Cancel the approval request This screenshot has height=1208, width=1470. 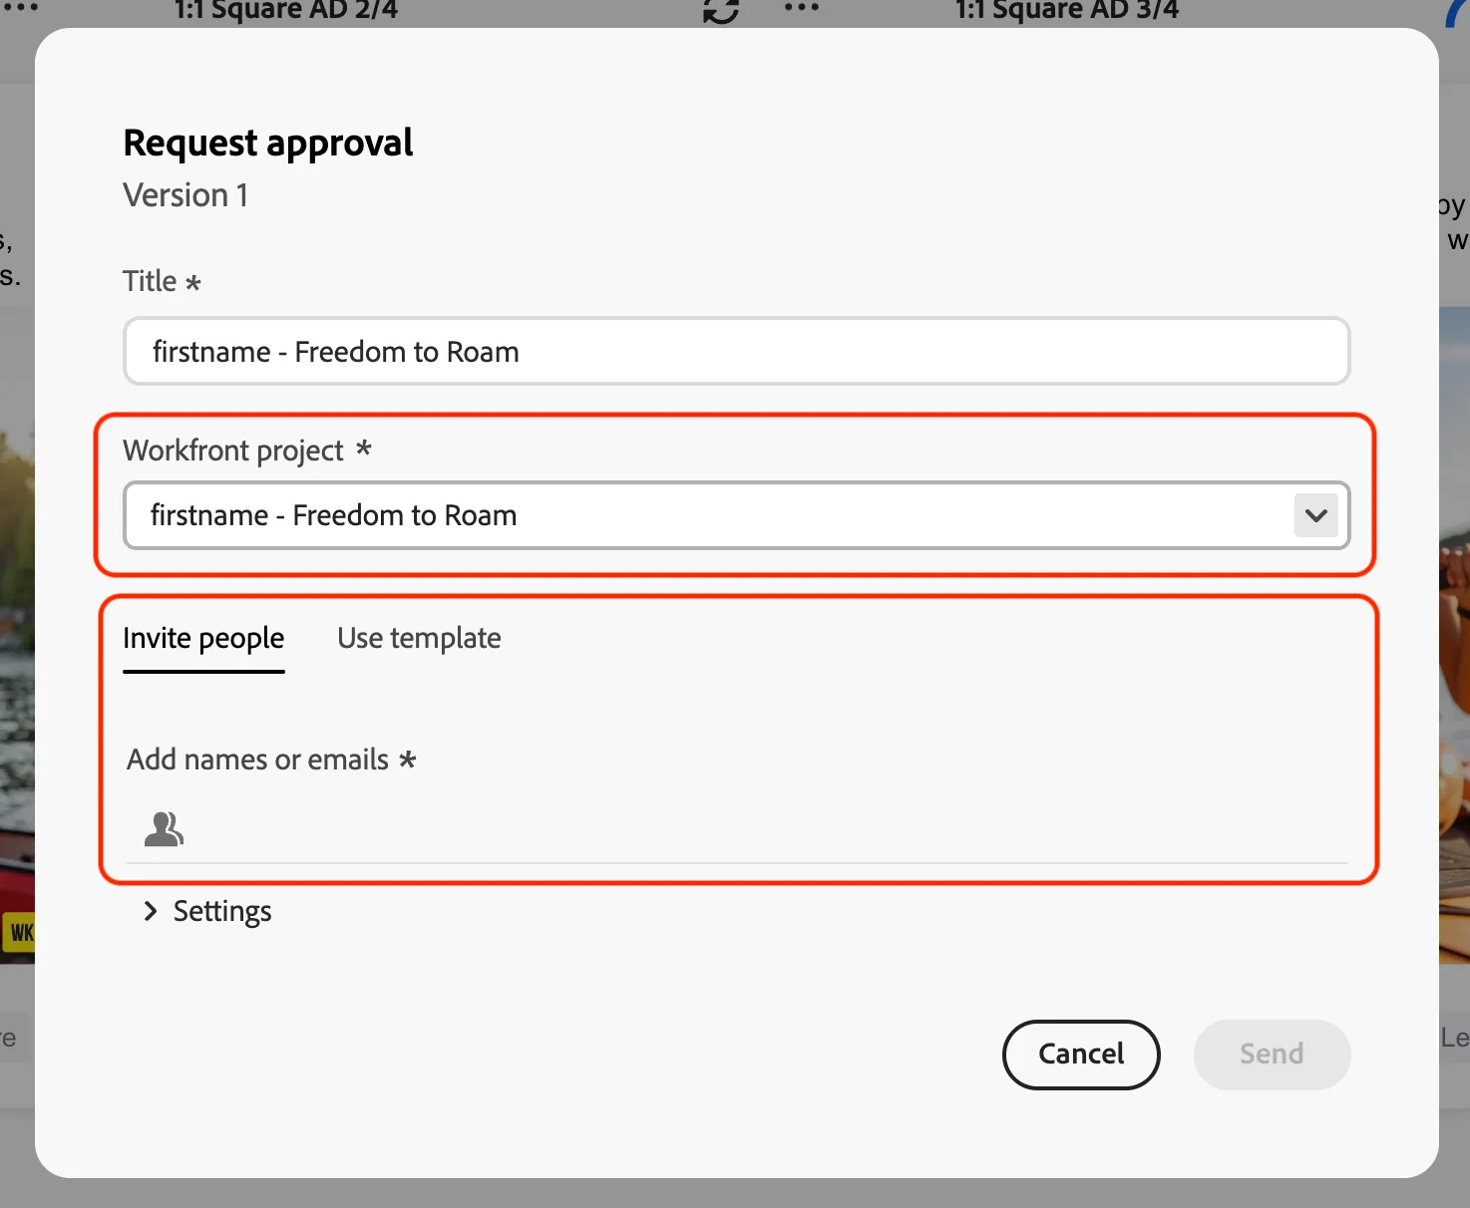(x=1081, y=1055)
